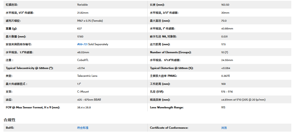Open the Certificate of Conformance 浏览 link
This screenshot has height=137, width=294.
[224, 128]
